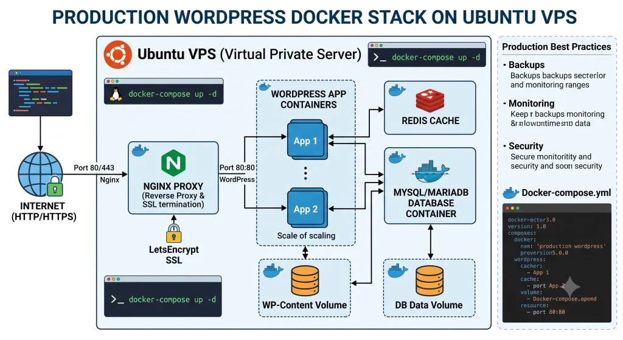Click the small Docker whale at the MySQL box corner
The width and height of the screenshot is (623, 340).
tap(397, 158)
